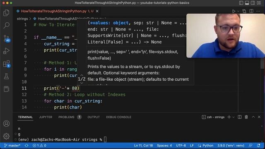Open the Search view in activity bar

point(6,26)
